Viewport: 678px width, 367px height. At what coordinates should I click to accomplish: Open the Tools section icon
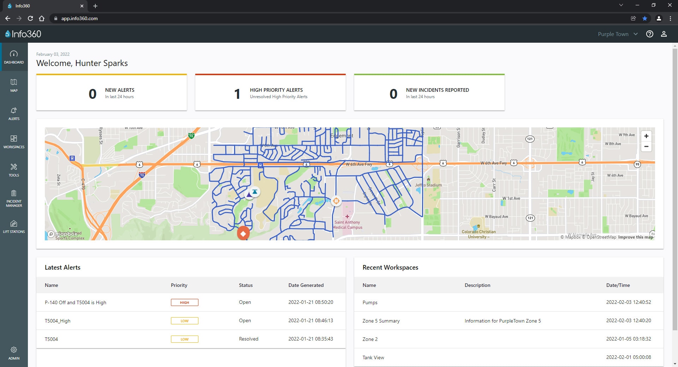coord(14,170)
